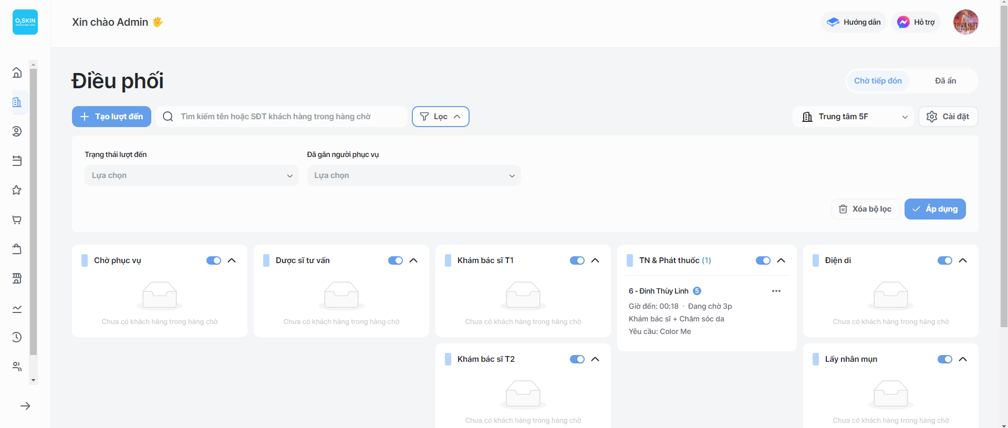Collapse the Khám bác sĩ T1 column
Screen dimensions: 1008x428
[595, 260]
